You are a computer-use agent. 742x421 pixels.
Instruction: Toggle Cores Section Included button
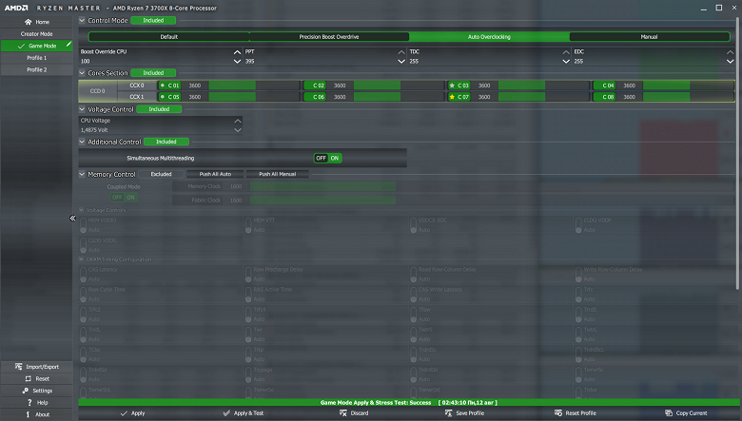click(153, 73)
